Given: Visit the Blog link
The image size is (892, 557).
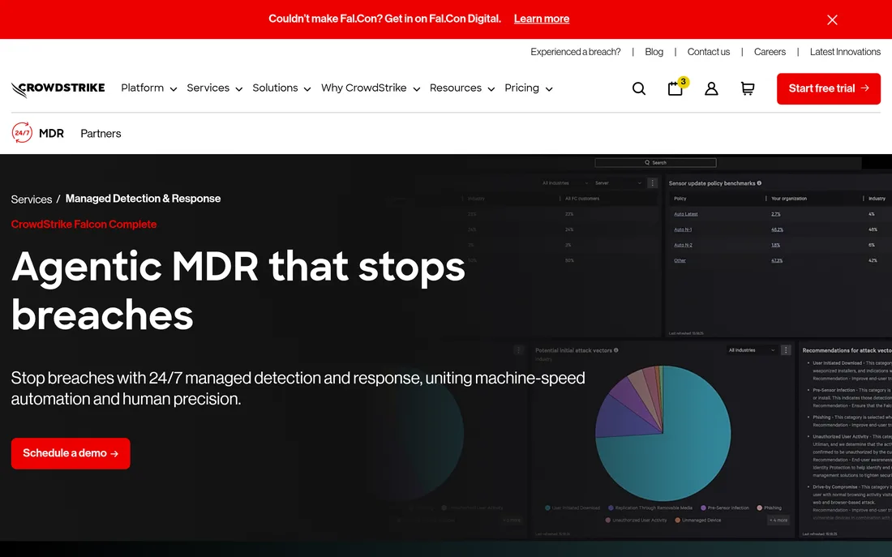Looking at the screenshot, I should [x=654, y=52].
